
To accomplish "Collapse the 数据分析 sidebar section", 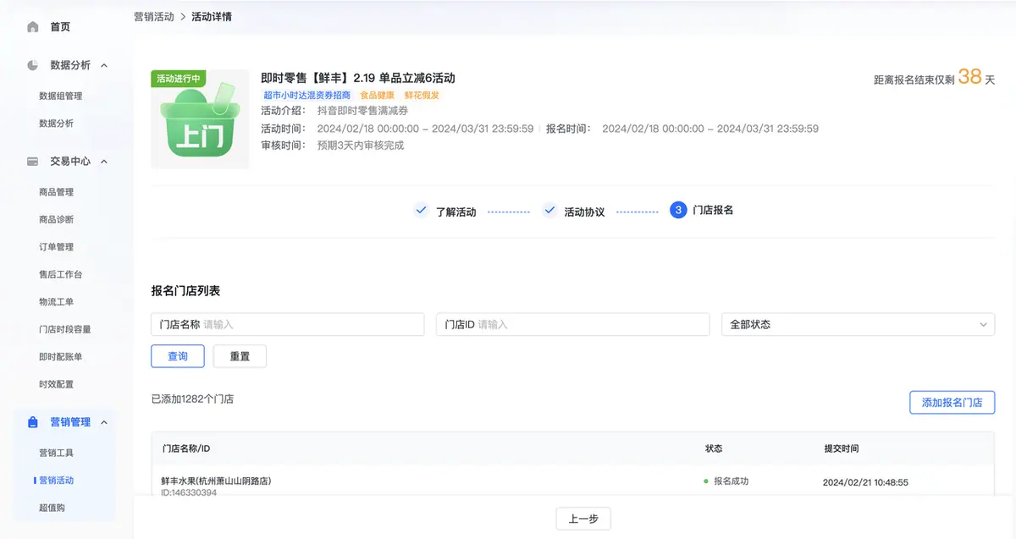I will coord(104,65).
